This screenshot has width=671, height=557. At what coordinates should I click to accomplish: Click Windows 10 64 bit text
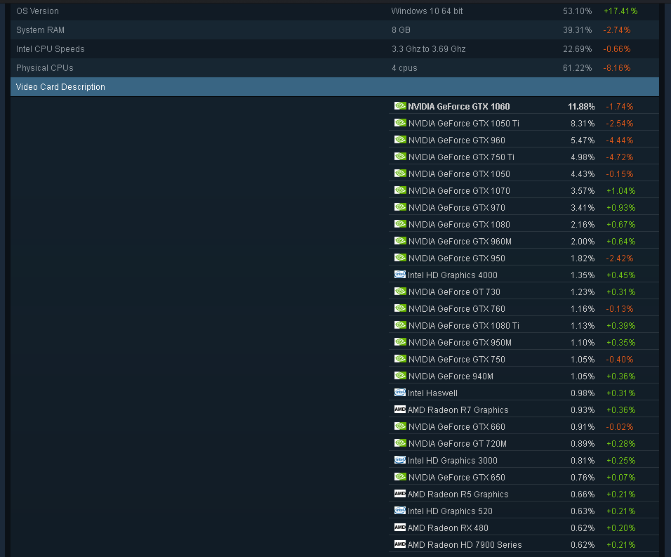pos(427,11)
